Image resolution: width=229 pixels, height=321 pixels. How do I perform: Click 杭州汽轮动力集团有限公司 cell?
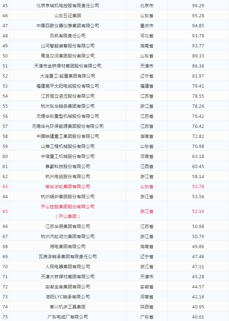(x=68, y=236)
